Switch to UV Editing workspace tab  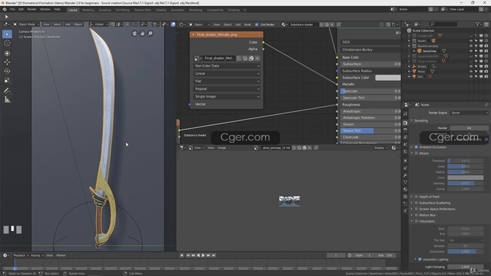122,10
